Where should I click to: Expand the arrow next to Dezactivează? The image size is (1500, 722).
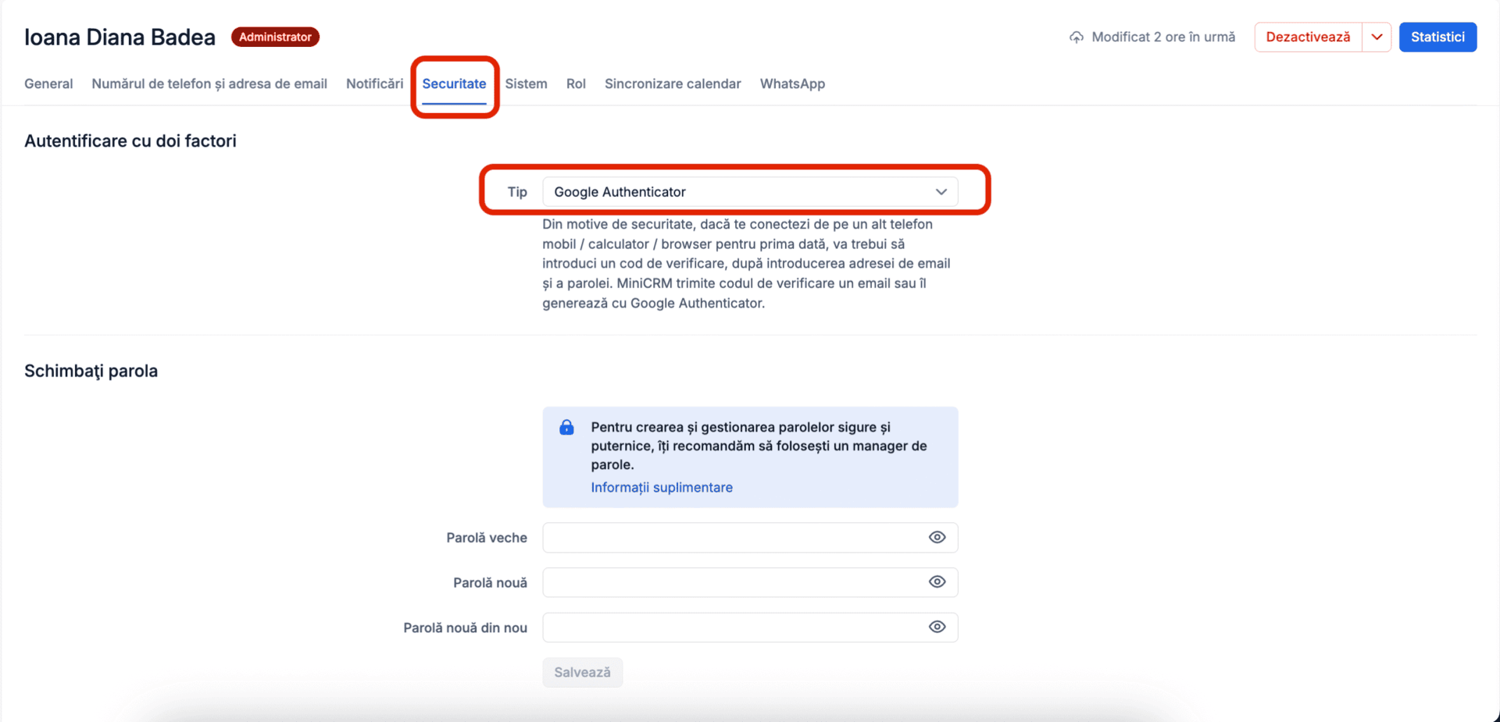click(1377, 37)
